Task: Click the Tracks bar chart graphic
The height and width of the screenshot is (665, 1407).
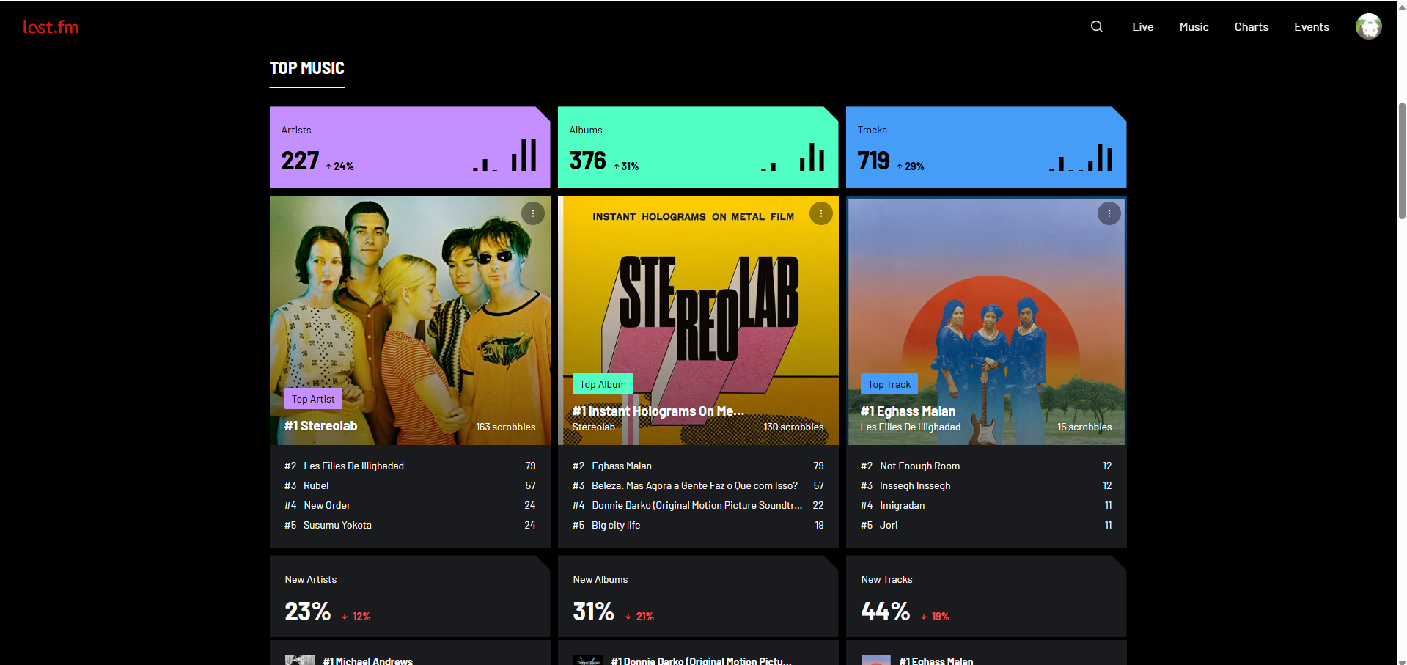Action: 1081,156
